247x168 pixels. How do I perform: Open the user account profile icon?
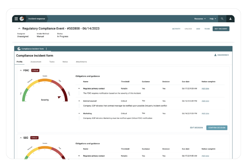pos(230,19)
